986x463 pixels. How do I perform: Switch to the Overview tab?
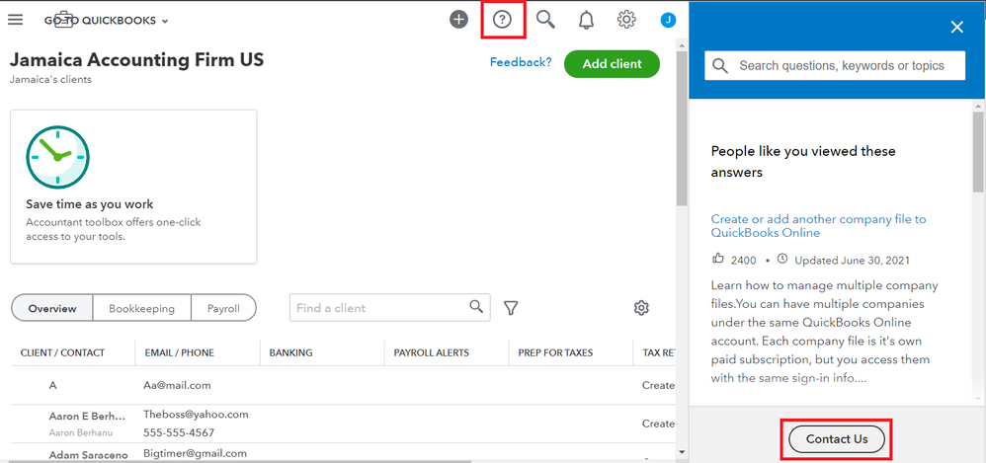point(52,308)
